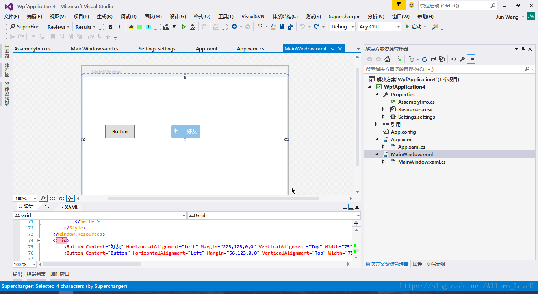Open the 错误列表 panel tab
Image resolution: width=538 pixels, height=294 pixels.
36,274
